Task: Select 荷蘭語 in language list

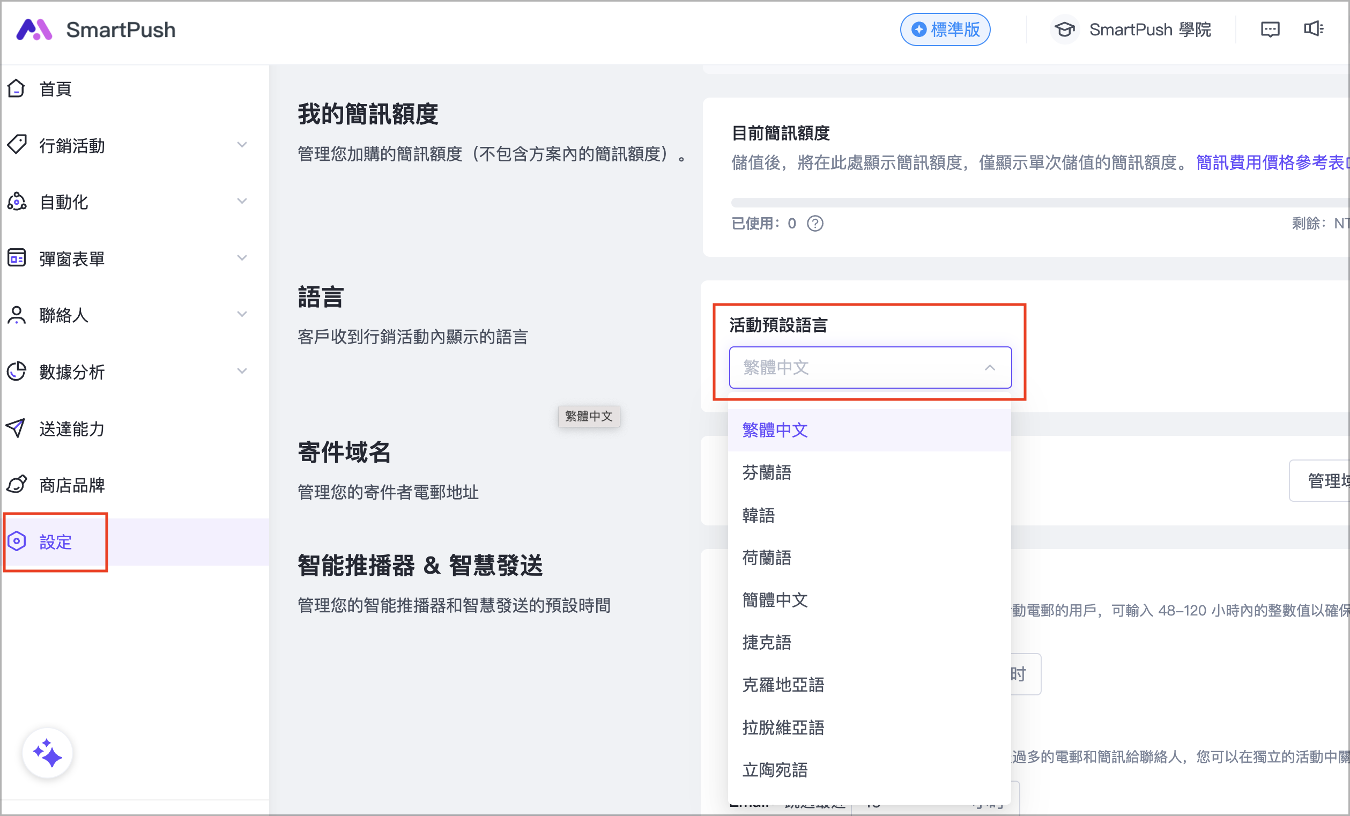Action: point(869,558)
